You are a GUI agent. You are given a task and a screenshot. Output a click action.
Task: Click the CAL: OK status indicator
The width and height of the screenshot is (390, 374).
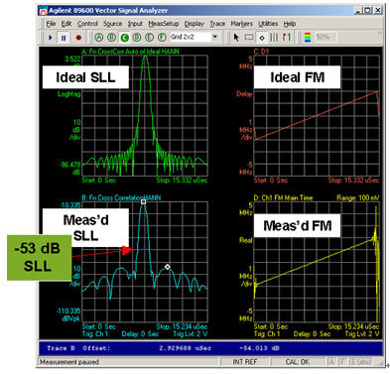point(297,362)
